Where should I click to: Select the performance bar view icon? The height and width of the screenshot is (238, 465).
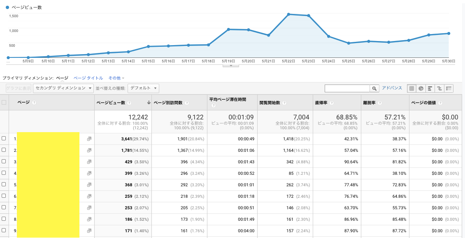pyautogui.click(x=430, y=88)
